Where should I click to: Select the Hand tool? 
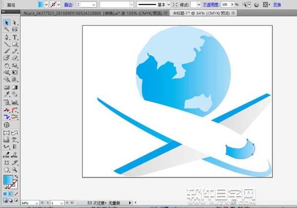(6, 169)
